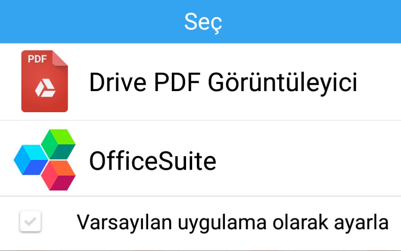The width and height of the screenshot is (401, 251).
Task: Enable the Varsayılan uygulama olarak ayarla checkbox
Action: 30,221
